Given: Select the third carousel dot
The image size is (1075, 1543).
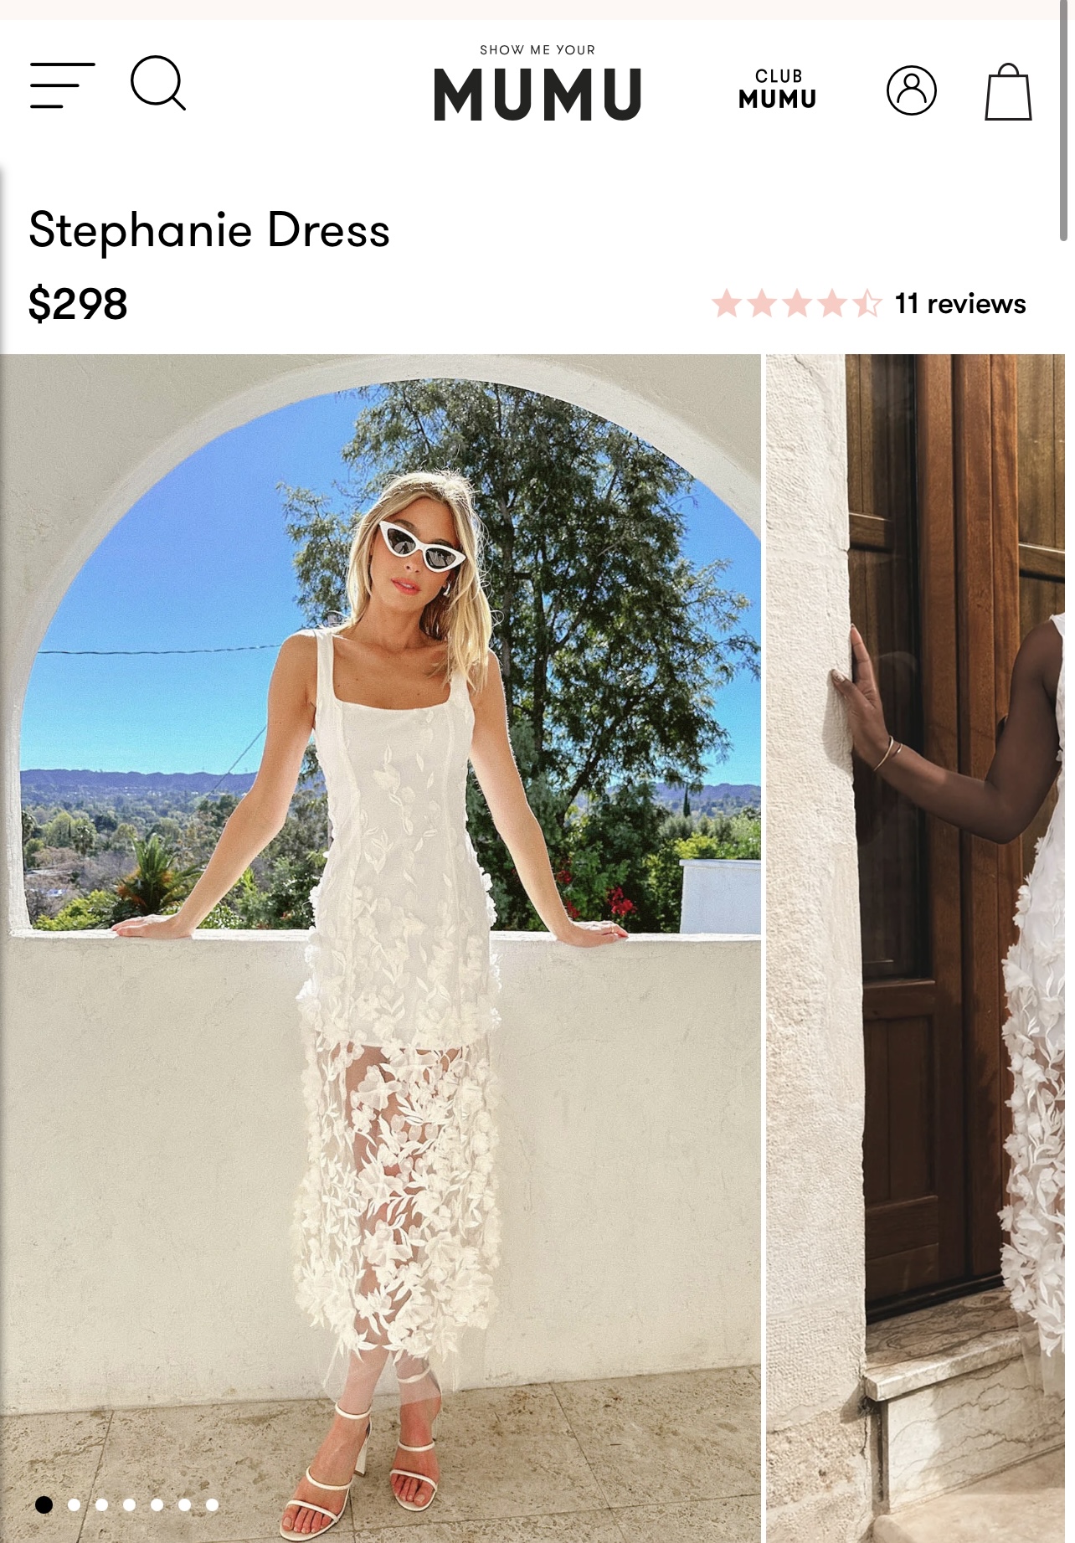Looking at the screenshot, I should click(x=101, y=1504).
